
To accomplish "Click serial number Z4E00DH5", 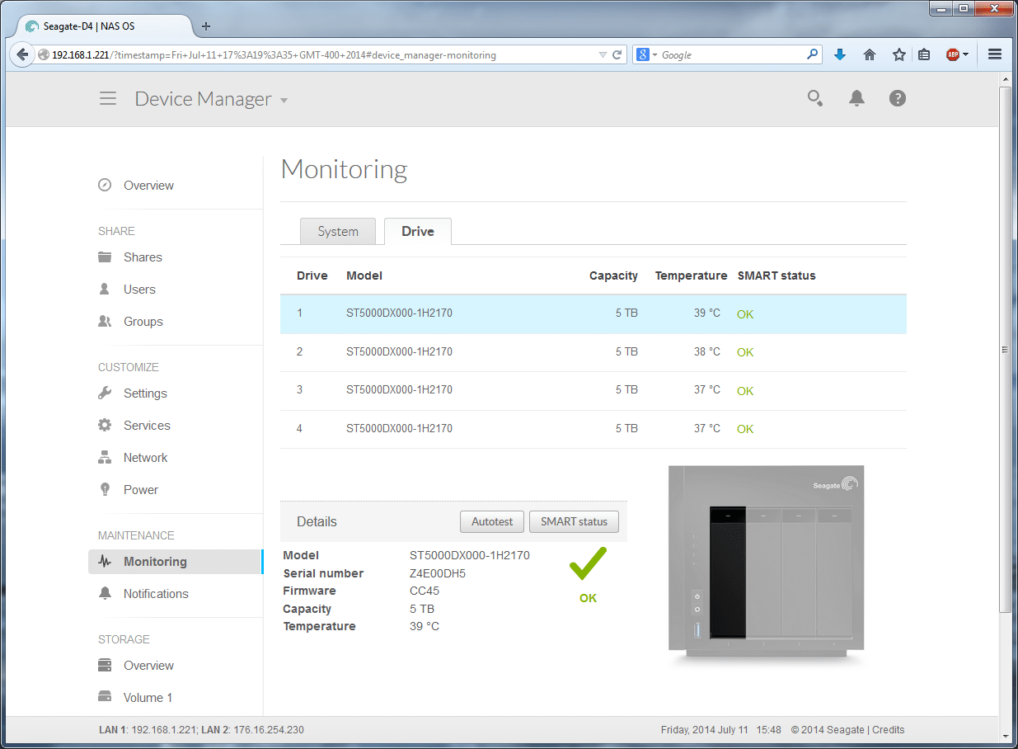I will 438,573.
